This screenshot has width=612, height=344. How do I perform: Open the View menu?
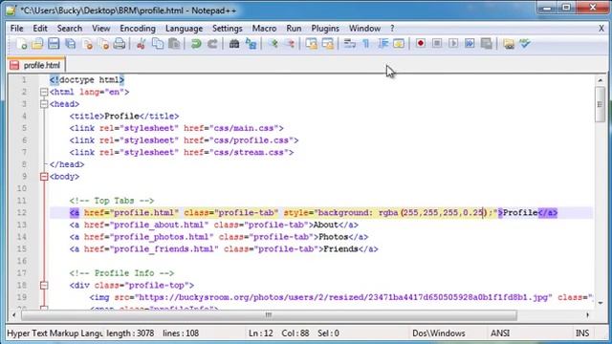point(101,29)
